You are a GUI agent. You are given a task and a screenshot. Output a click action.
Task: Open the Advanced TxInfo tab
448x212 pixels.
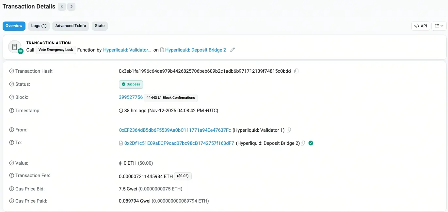(71, 26)
